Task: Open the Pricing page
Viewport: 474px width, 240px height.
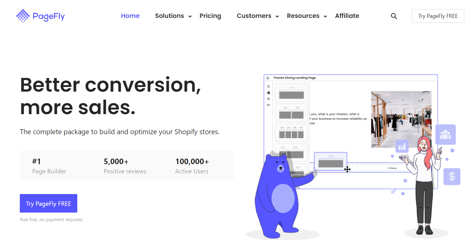Action: [x=210, y=16]
